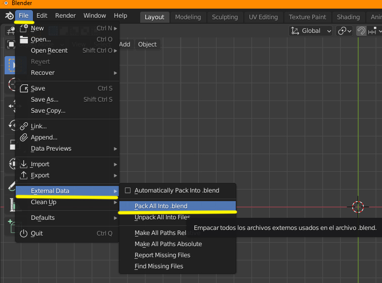Open the Global transform orientation dropdown
Viewport: 382px width, 283px height.
311,31
